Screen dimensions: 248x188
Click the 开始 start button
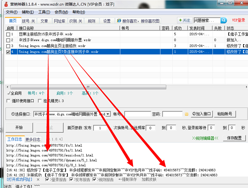coord(19,128)
